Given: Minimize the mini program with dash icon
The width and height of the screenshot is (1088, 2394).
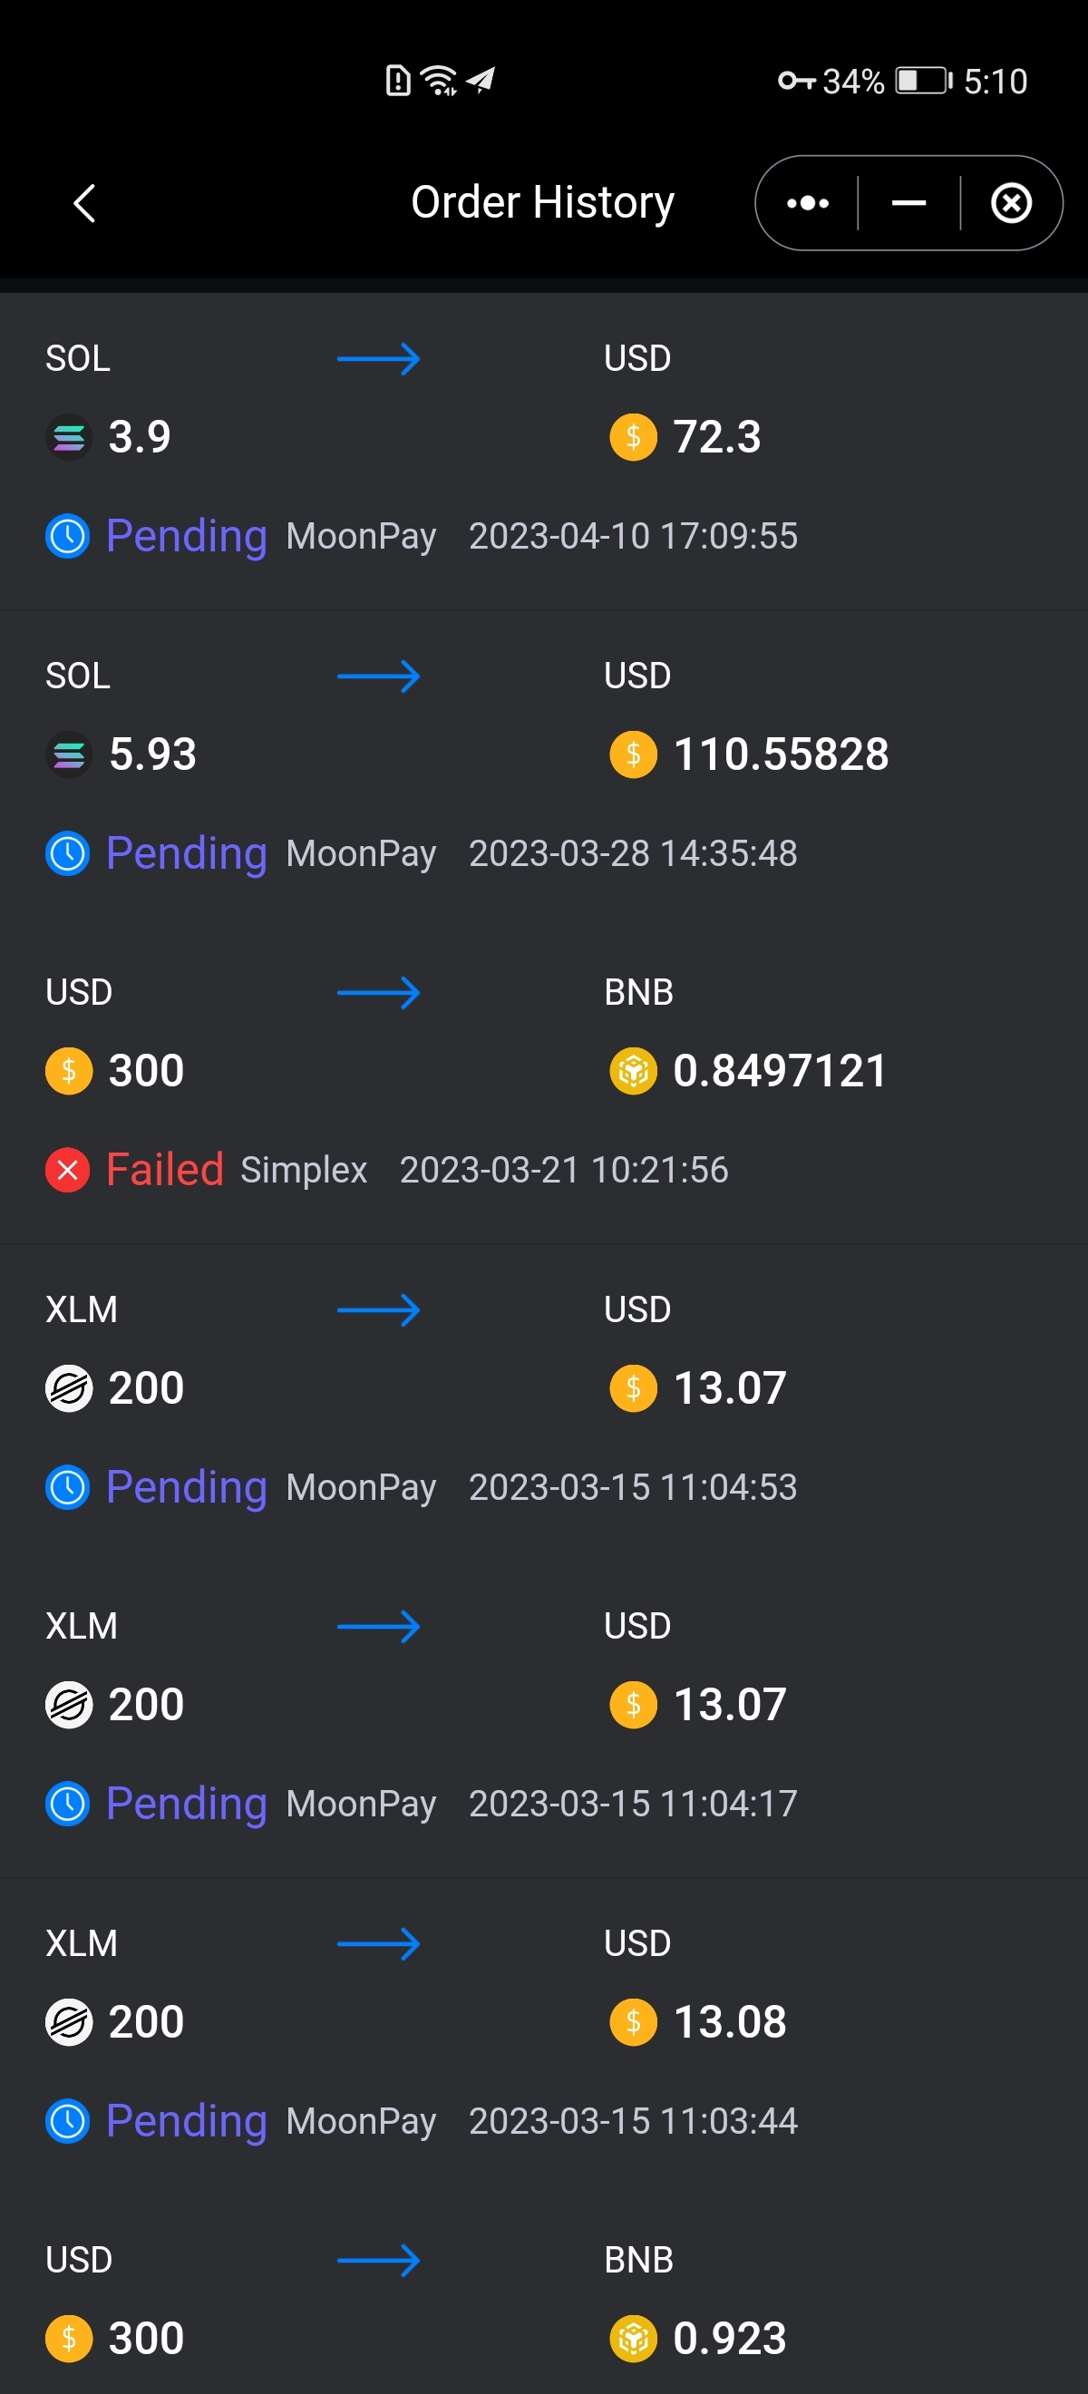Looking at the screenshot, I should pos(908,203).
